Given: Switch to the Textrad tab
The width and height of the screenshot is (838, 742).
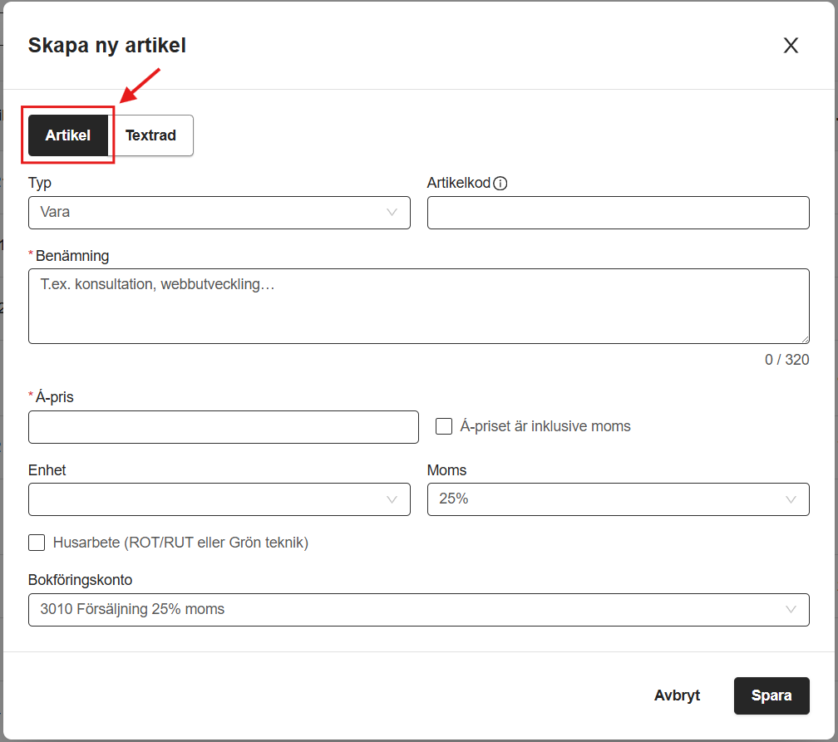Looking at the screenshot, I should pos(150,135).
